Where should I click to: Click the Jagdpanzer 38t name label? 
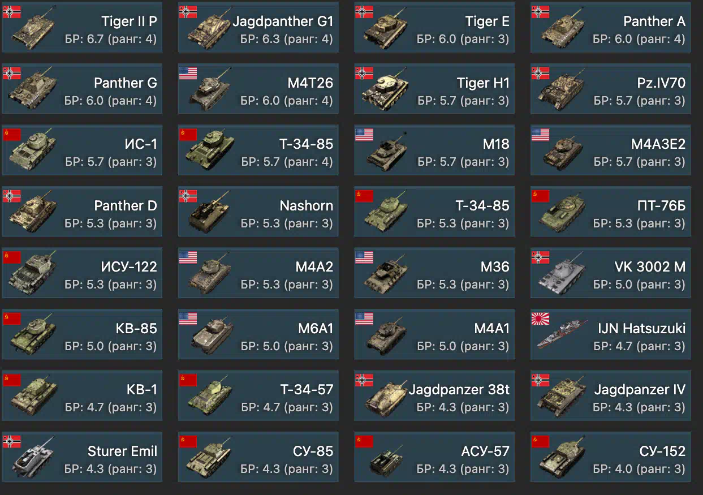pos(459,390)
